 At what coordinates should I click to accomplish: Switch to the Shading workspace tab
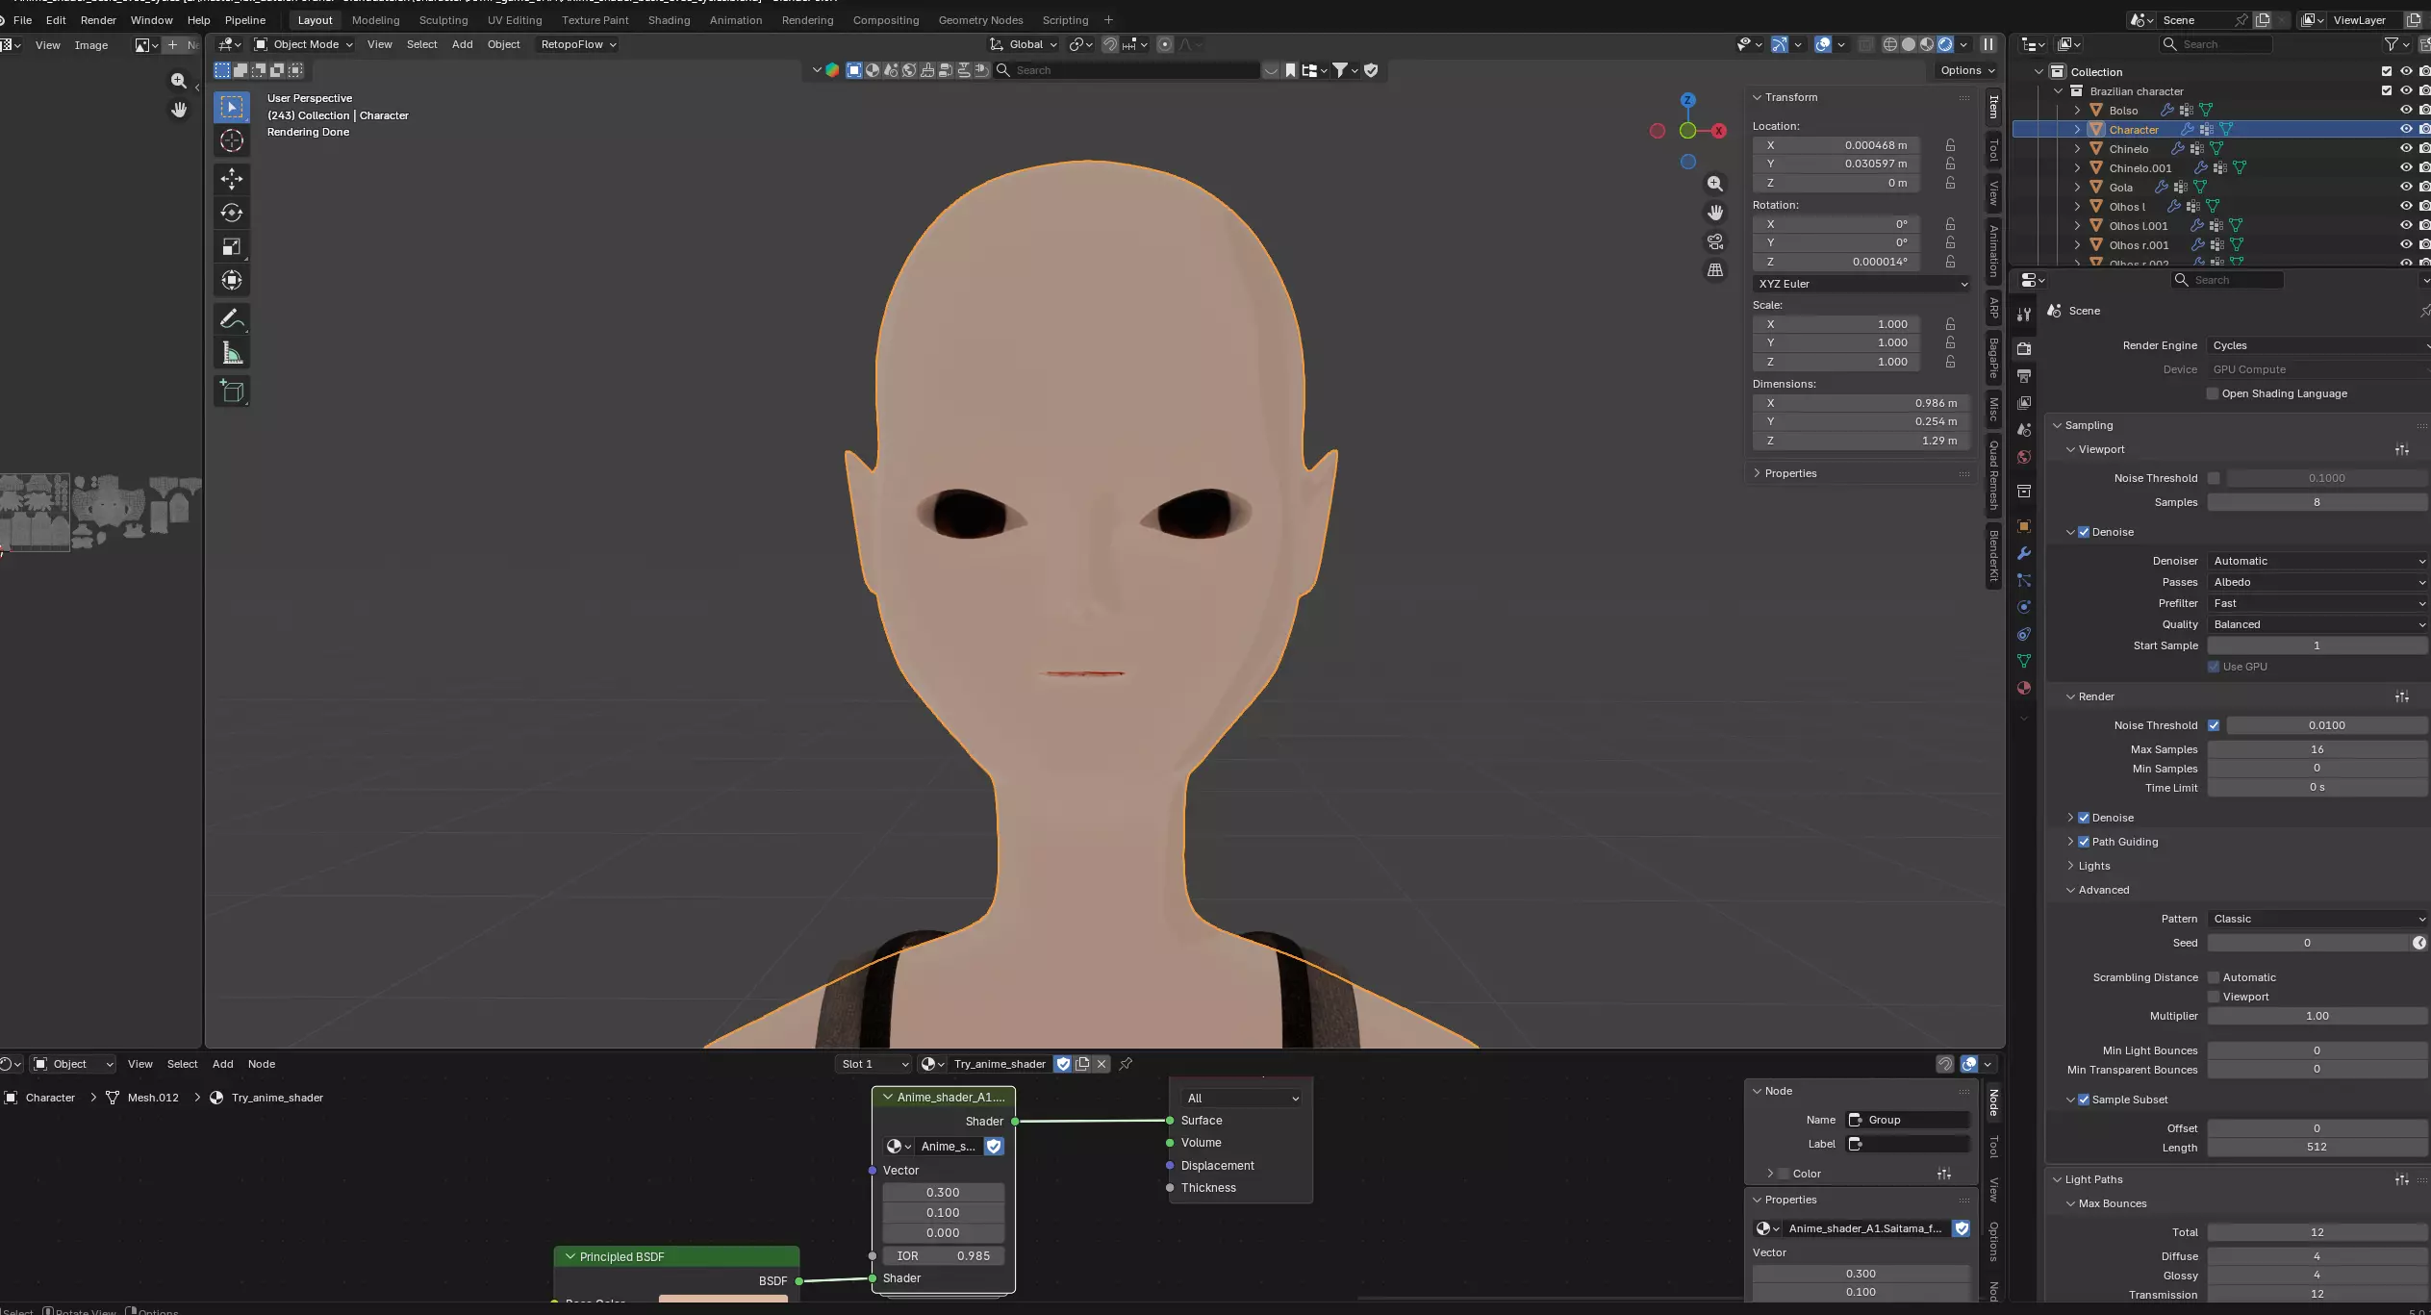point(669,20)
